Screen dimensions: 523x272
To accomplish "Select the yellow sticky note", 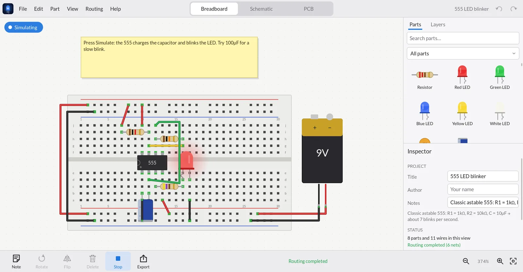I will click(169, 57).
